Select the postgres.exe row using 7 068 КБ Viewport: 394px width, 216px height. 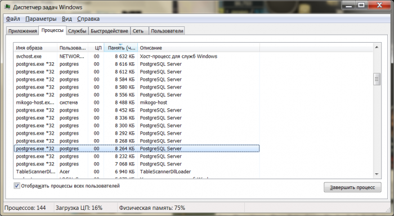tap(137, 164)
